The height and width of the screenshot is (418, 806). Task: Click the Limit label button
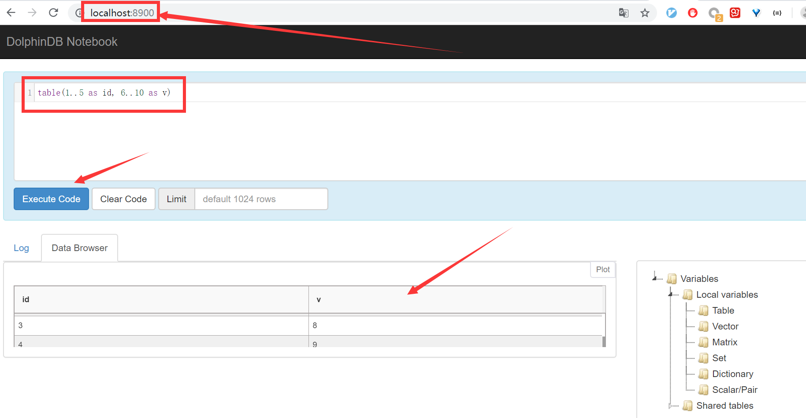coord(177,199)
